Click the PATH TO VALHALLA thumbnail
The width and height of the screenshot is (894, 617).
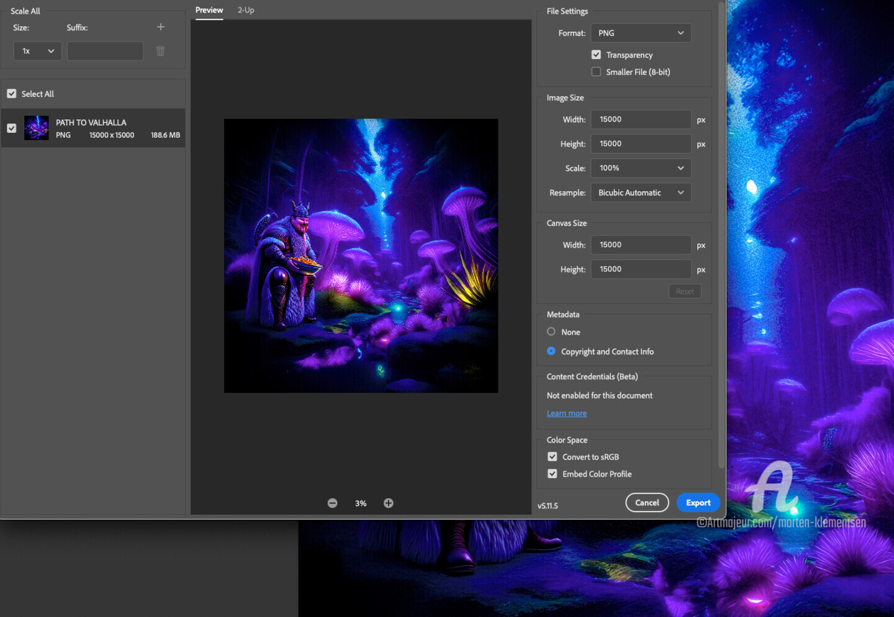coord(37,128)
